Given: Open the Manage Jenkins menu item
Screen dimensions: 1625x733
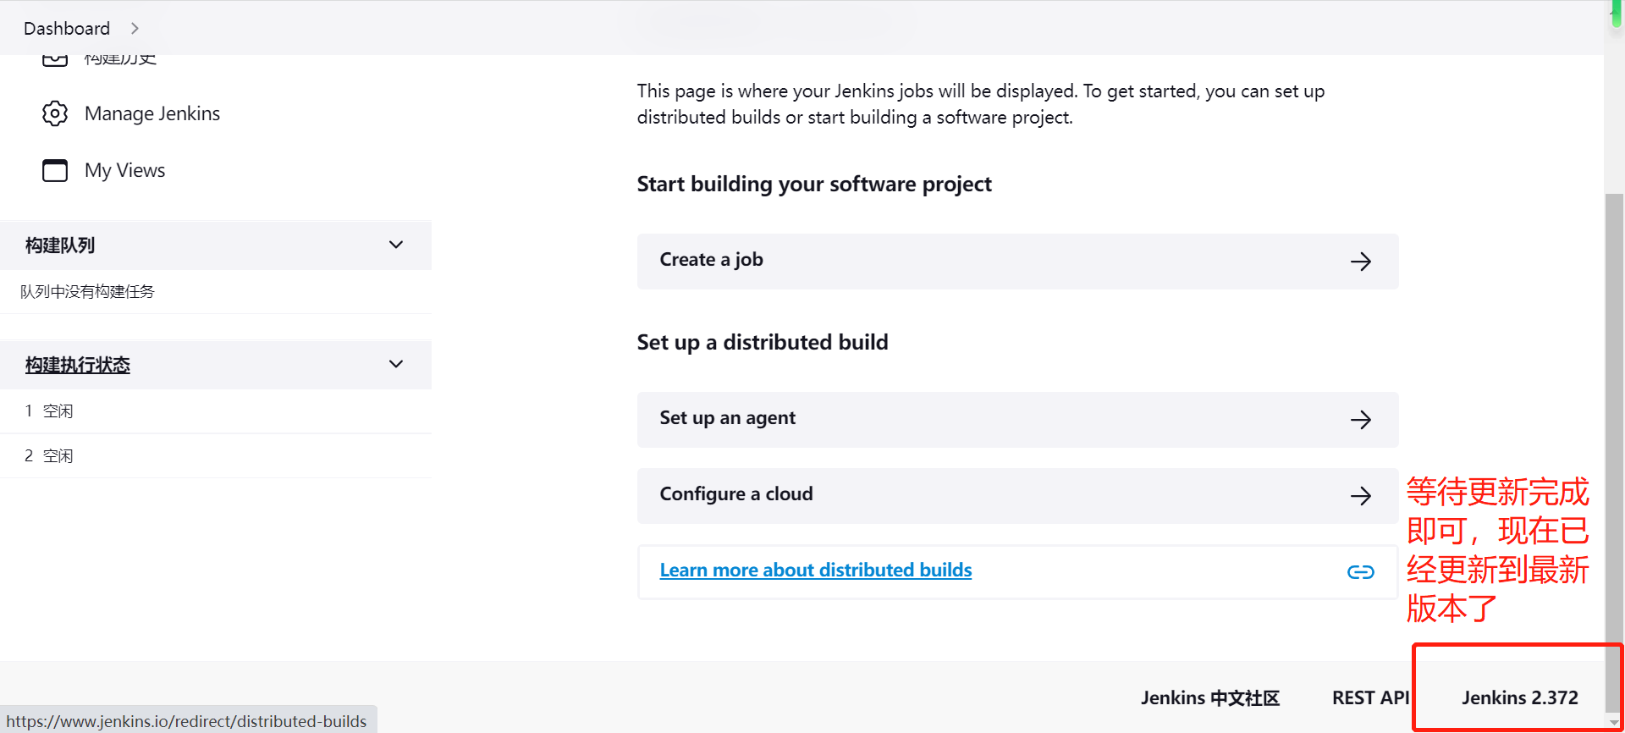Looking at the screenshot, I should click(152, 113).
